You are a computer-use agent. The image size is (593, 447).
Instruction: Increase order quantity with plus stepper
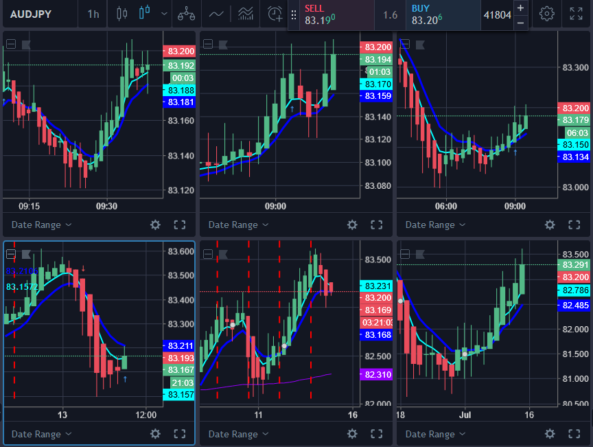pyautogui.click(x=520, y=8)
